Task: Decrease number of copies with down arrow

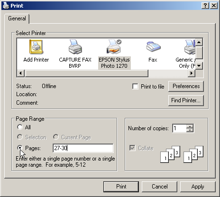Action: coord(190,130)
